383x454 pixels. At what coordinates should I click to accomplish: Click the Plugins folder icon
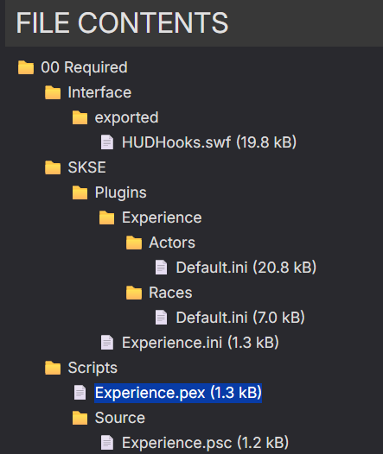[80, 192]
